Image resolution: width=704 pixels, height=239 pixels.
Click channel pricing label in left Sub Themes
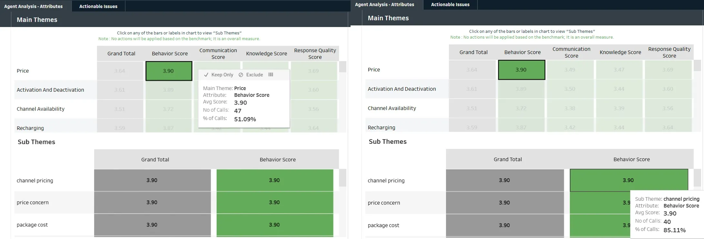[x=35, y=180]
